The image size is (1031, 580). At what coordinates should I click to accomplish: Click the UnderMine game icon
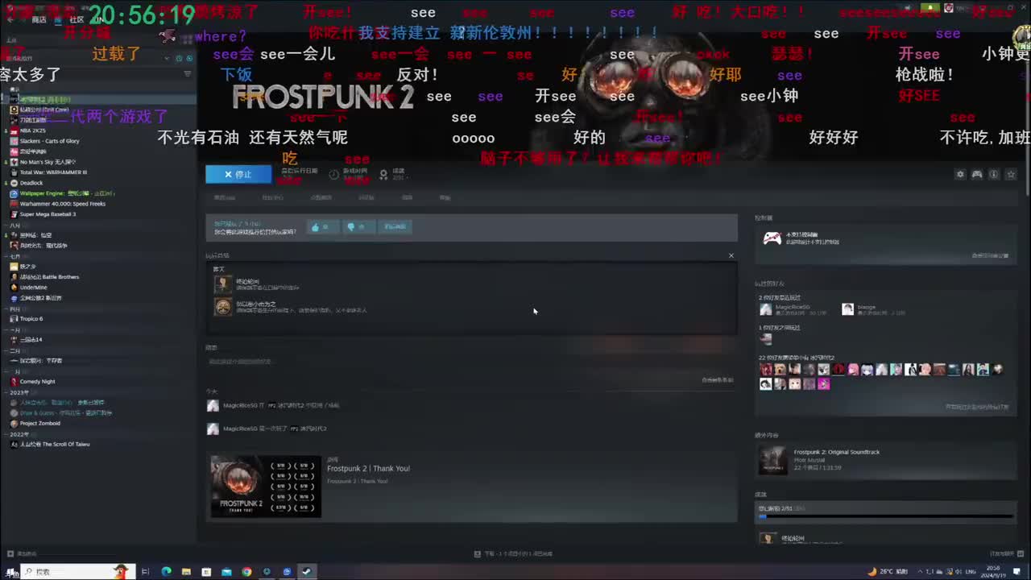point(14,288)
